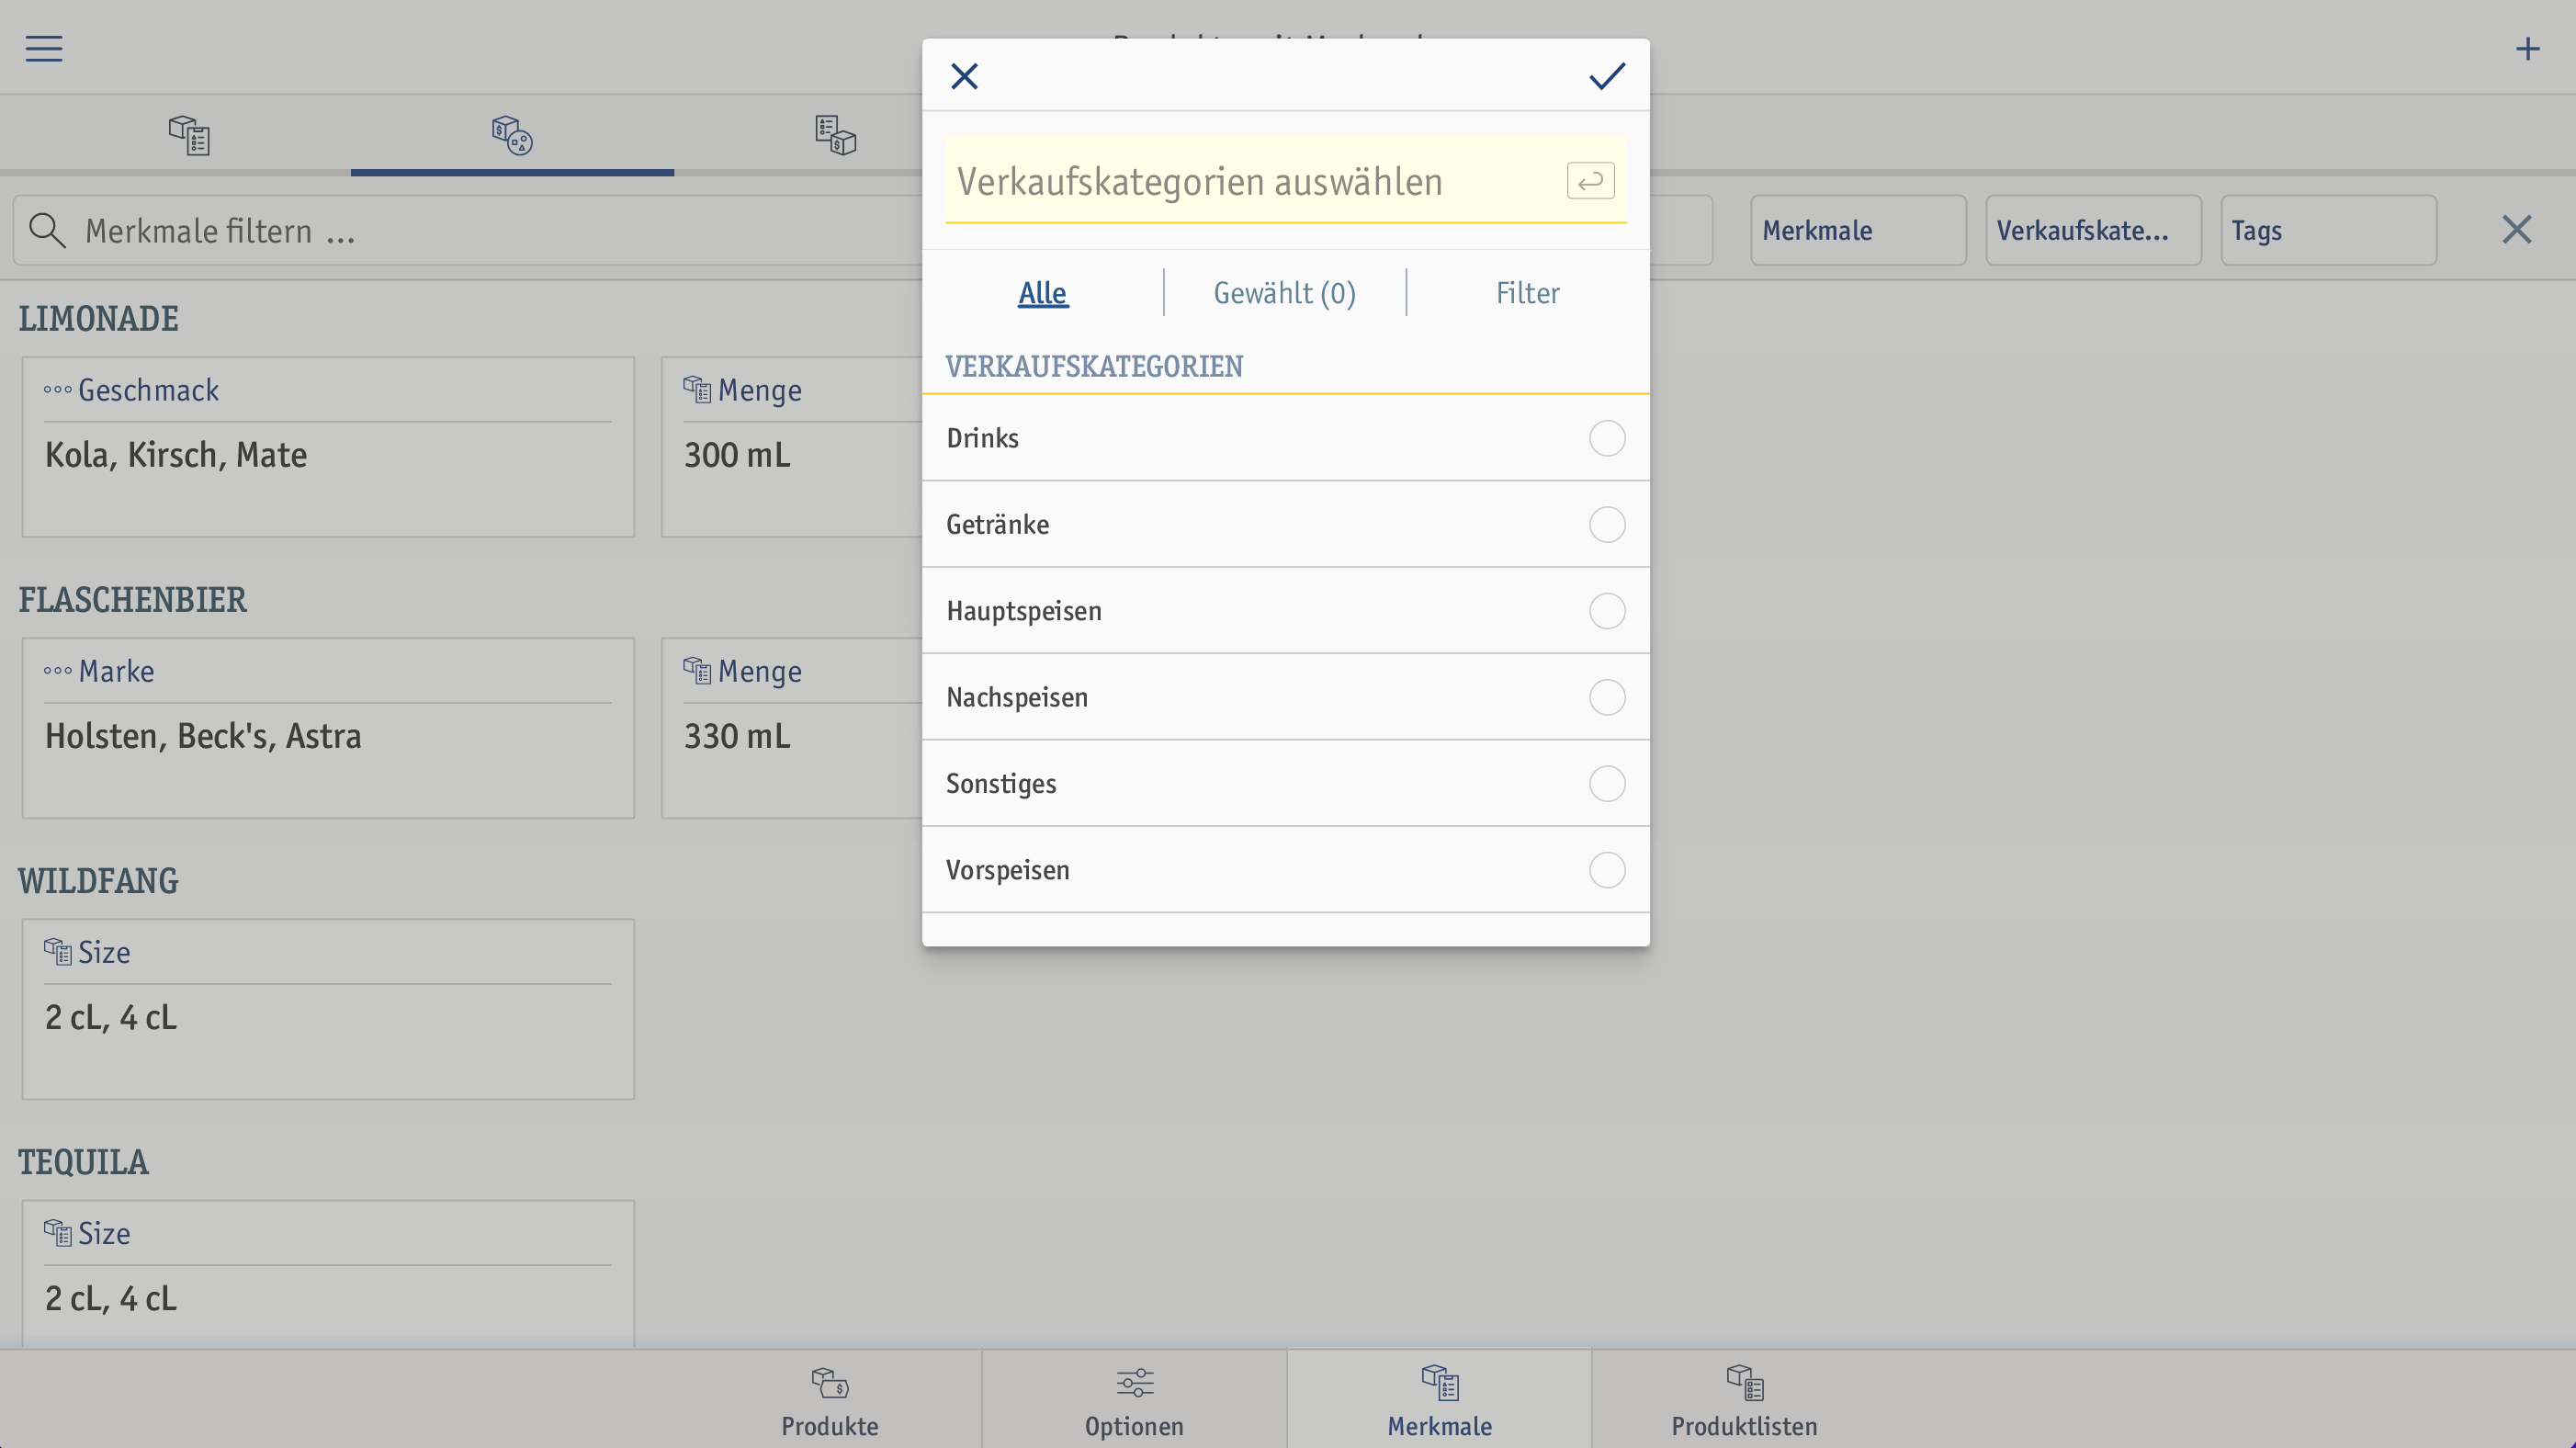Show the Alle list tab
2576x1448 pixels.
coord(1043,293)
